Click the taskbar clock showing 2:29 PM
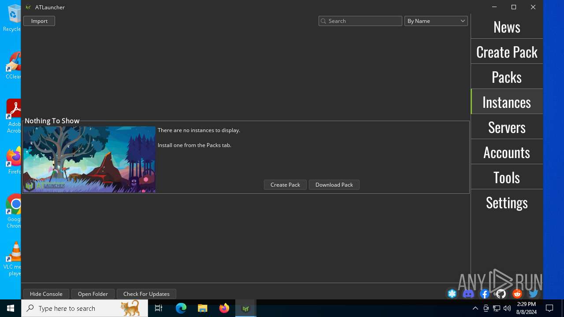This screenshot has height=317, width=564. (x=526, y=308)
